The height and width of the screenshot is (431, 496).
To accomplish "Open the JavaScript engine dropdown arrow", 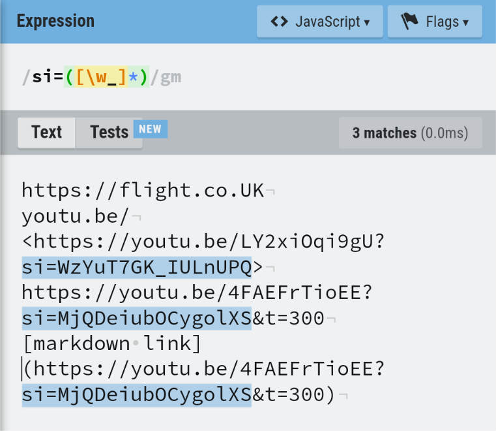I will pos(367,22).
